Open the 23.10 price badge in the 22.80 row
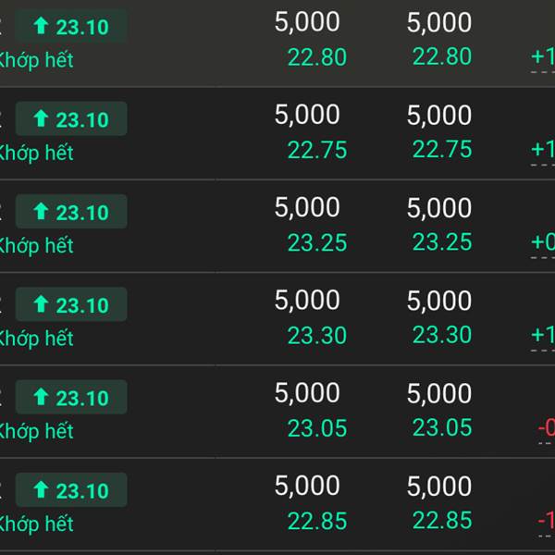Screen dimensions: 555x555 click(72, 27)
